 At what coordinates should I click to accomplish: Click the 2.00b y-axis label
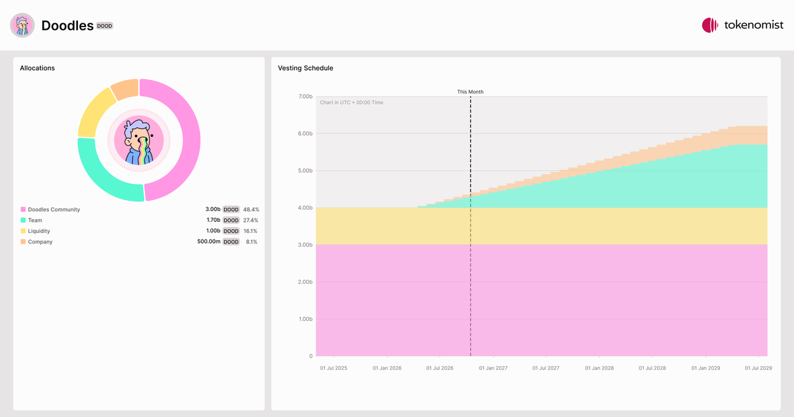[x=304, y=282]
